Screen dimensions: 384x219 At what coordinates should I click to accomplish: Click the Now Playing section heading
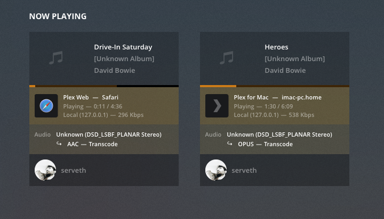pos(58,16)
